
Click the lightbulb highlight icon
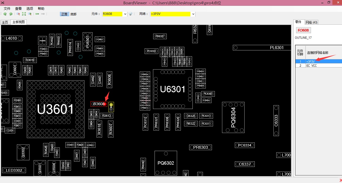click(x=130, y=14)
